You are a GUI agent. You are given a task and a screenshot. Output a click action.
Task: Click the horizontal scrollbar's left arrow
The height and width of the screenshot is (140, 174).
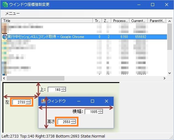click(x=4, y=78)
